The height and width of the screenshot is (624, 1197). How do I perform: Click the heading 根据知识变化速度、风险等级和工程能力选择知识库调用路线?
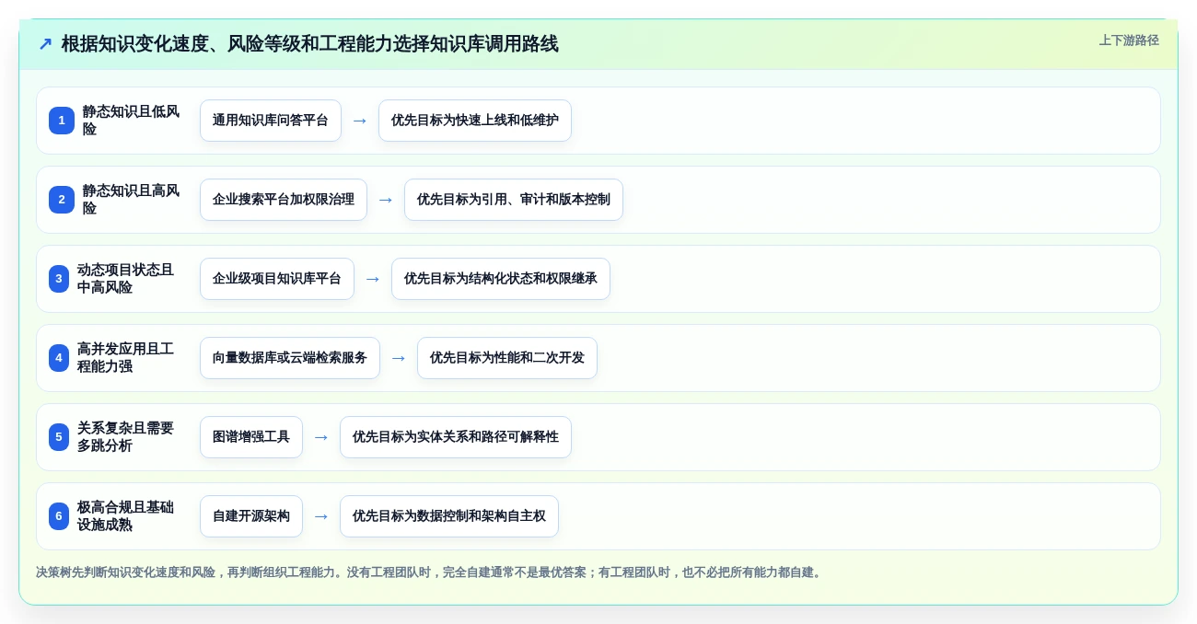click(x=309, y=44)
